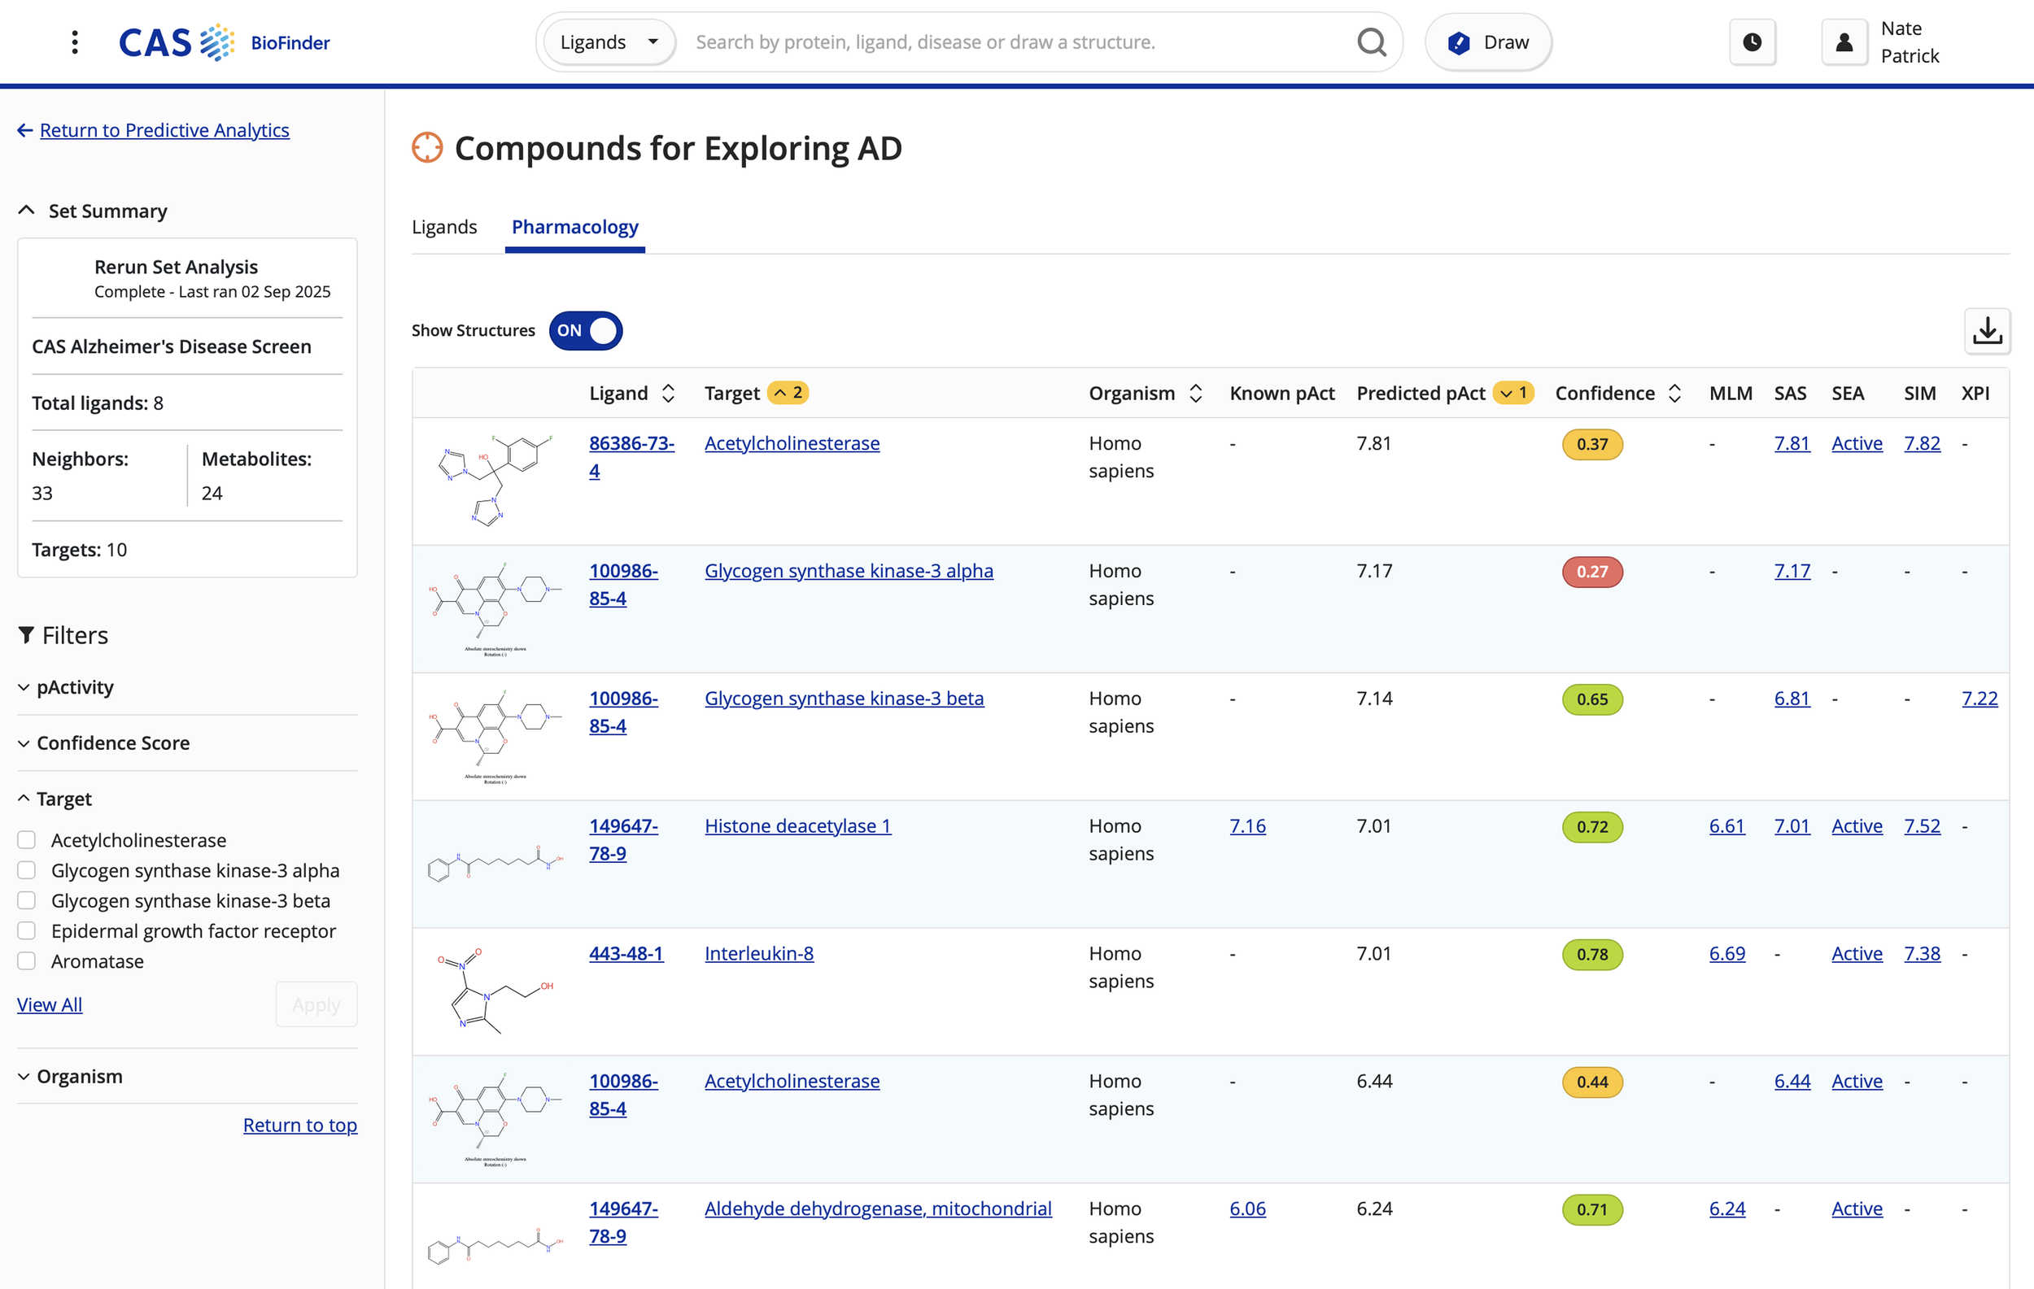Click the target icon beside Compounds for Exploring AD
The height and width of the screenshot is (1289, 2034).
[x=427, y=147]
